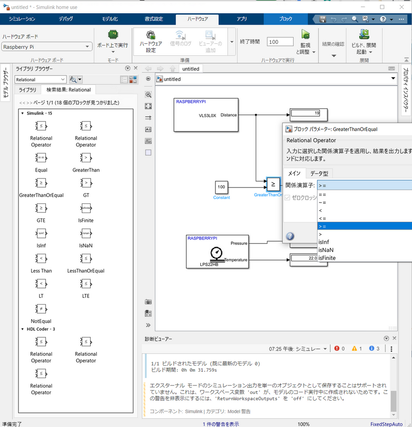Click the GreaterThanOrEqual block on canvas
Screen dimensions: 412x427
(x=273, y=185)
